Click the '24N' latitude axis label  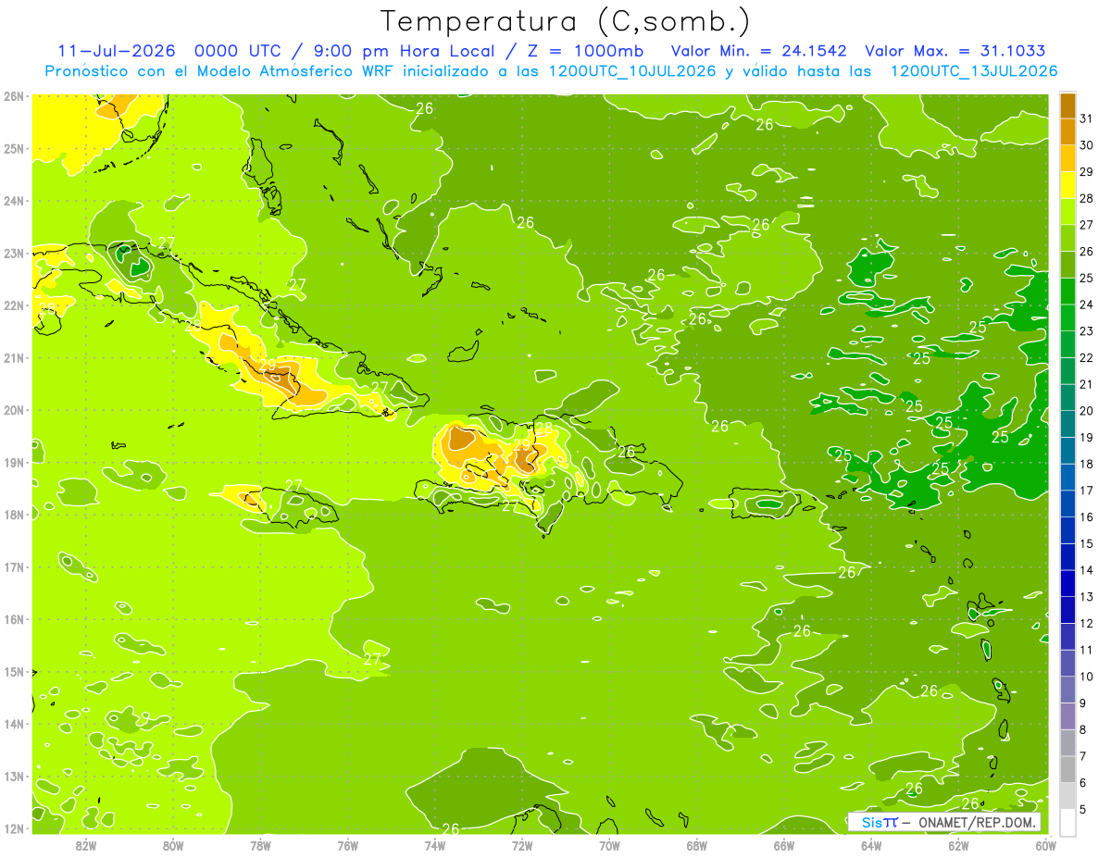click(14, 201)
